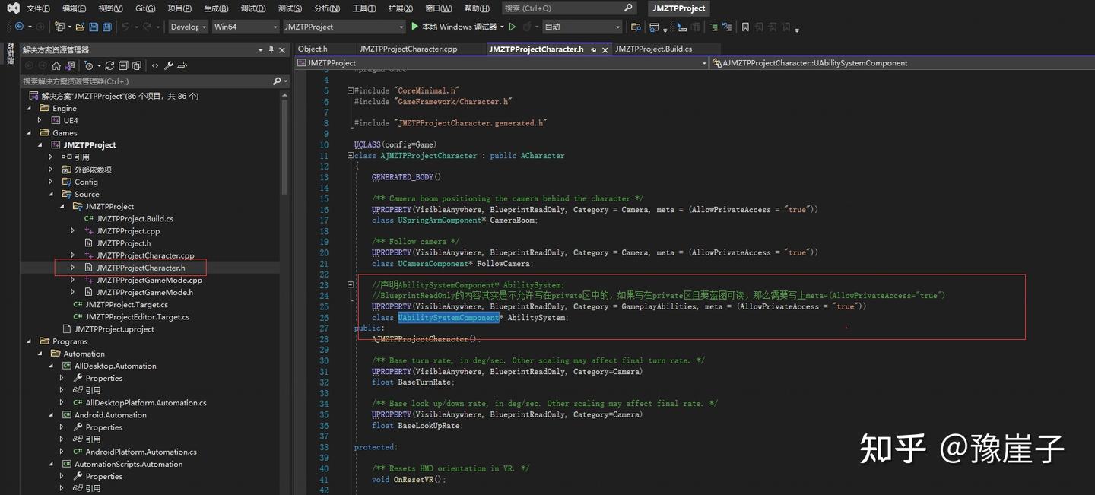
Task: Collapse the AllDesktop.Automation project
Action: (51, 366)
